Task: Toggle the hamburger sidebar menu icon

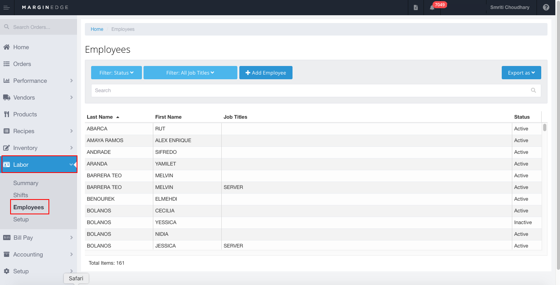Action: [x=7, y=7]
